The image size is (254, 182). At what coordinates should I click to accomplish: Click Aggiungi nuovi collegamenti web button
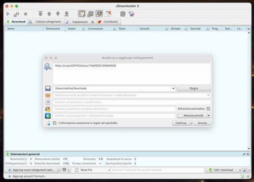(31, 170)
